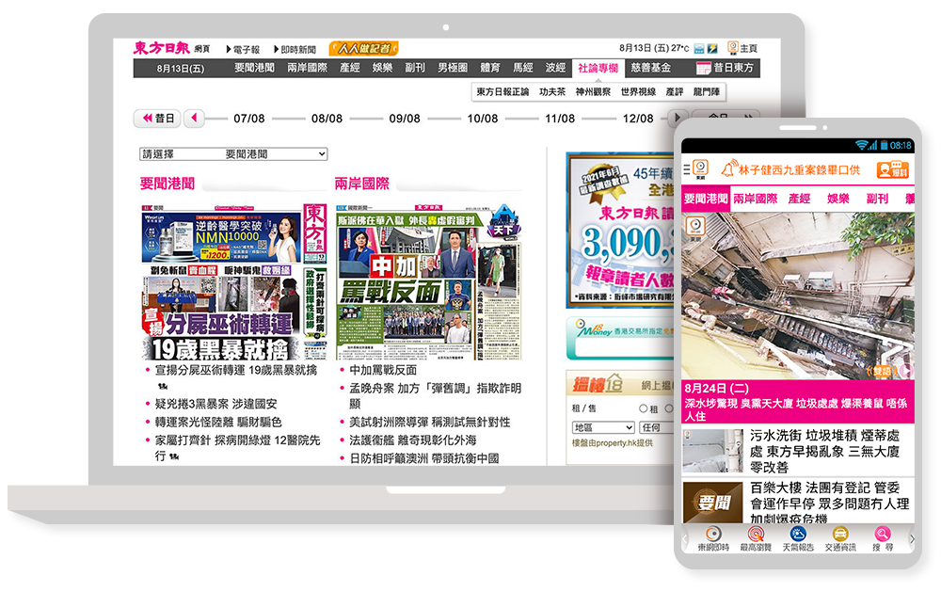941x592 pixels.
Task: Open the 要聞港聞 front page thumbnail
Action: [x=231, y=281]
